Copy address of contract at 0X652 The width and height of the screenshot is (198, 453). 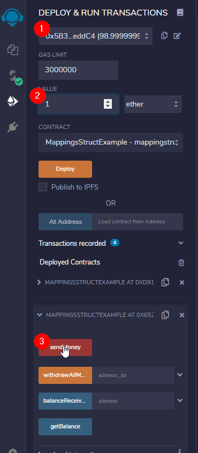coord(165,315)
